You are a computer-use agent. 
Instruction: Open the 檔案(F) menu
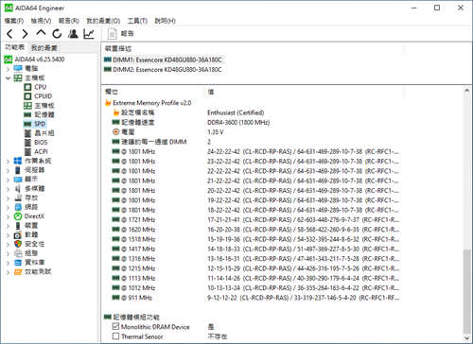coord(14,21)
